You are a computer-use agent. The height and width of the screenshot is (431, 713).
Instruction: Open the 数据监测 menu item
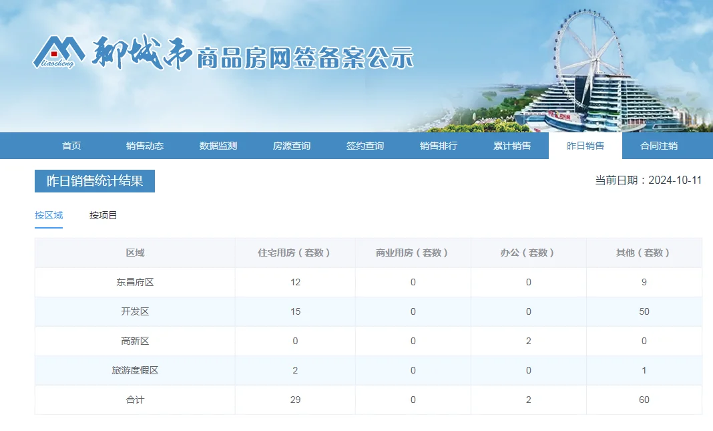click(218, 146)
